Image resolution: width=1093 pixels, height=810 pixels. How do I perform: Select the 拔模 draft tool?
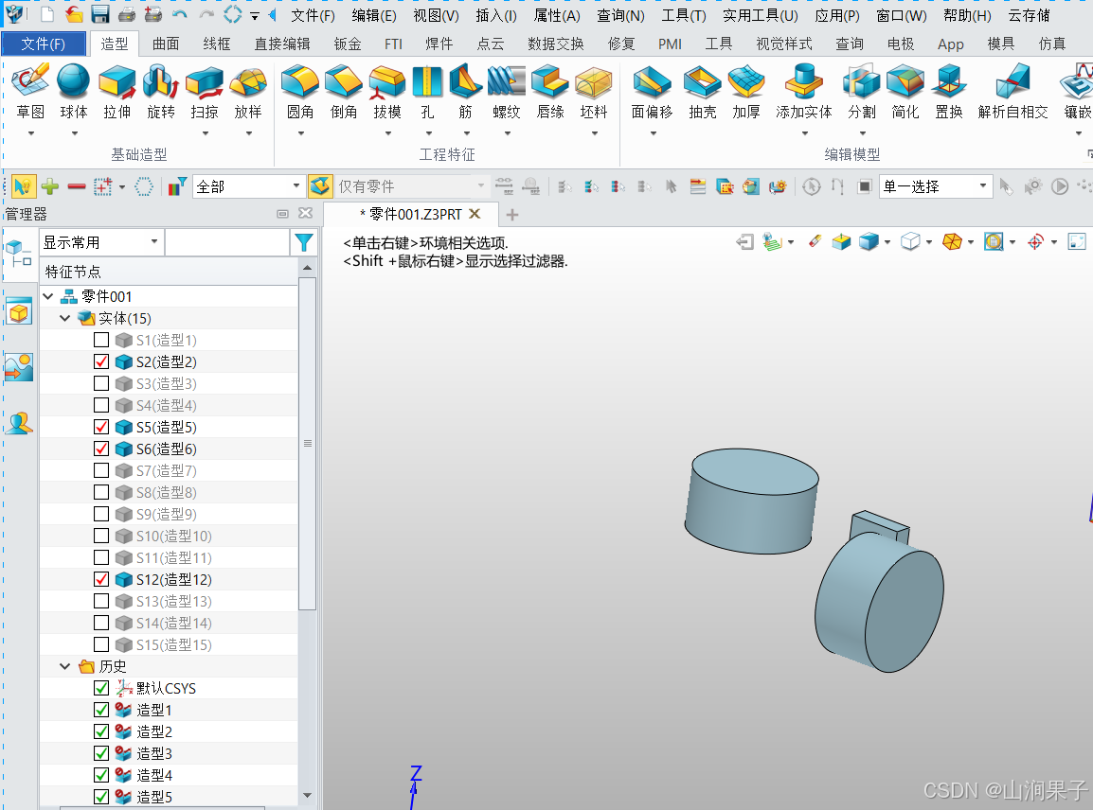(x=386, y=92)
